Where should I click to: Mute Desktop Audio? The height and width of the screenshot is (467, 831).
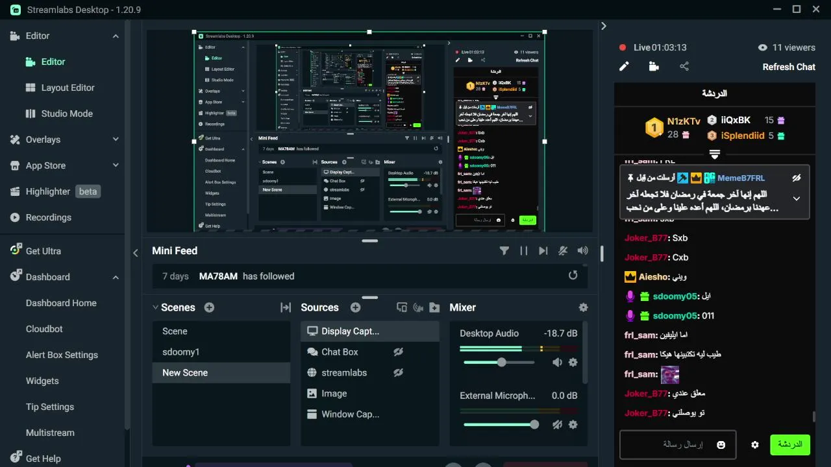click(x=557, y=363)
